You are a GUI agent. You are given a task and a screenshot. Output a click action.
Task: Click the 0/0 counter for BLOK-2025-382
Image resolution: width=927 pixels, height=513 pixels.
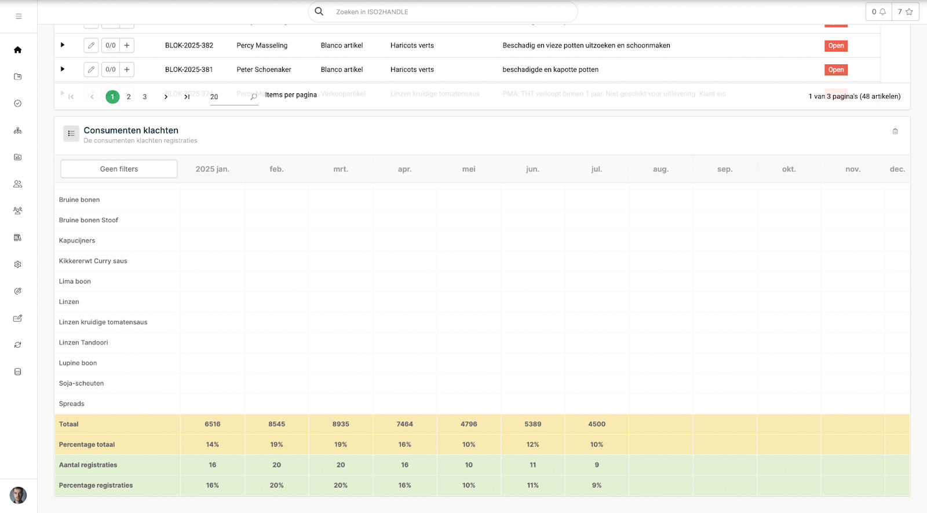click(111, 45)
